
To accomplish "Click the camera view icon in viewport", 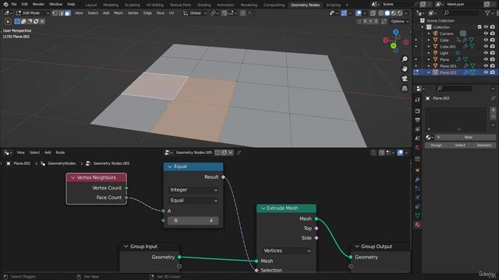I will pos(405,79).
